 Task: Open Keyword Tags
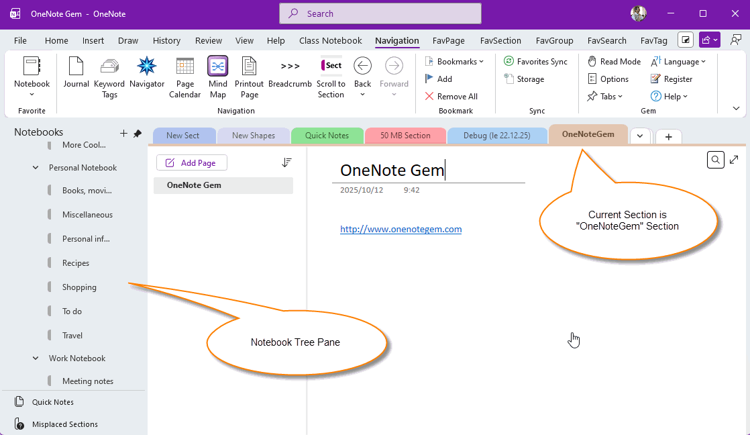click(109, 77)
